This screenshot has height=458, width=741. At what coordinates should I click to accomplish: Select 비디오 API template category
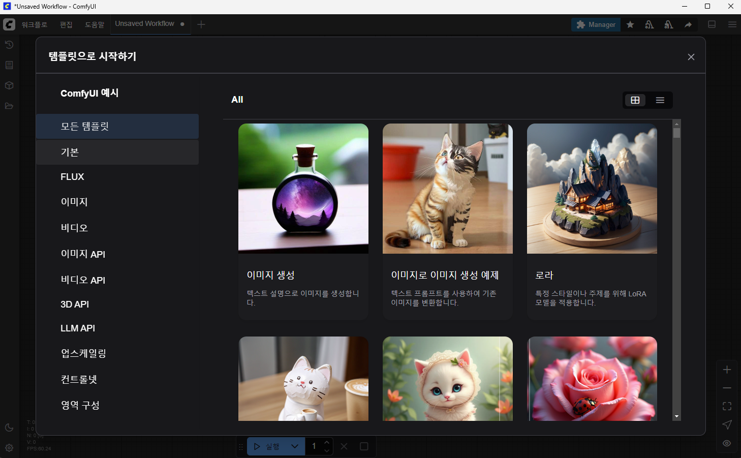(x=117, y=280)
